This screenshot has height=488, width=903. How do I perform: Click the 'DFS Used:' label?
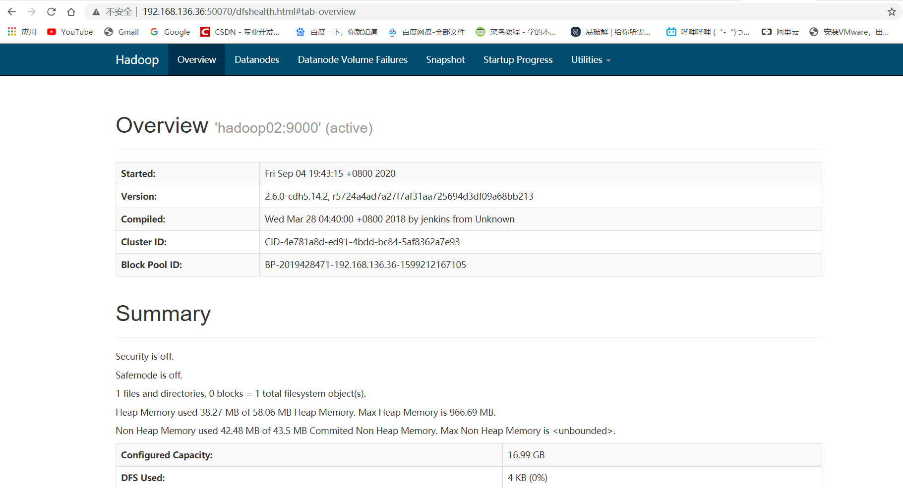point(143,478)
